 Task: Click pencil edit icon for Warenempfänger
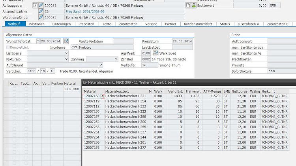[x=41, y=17]
